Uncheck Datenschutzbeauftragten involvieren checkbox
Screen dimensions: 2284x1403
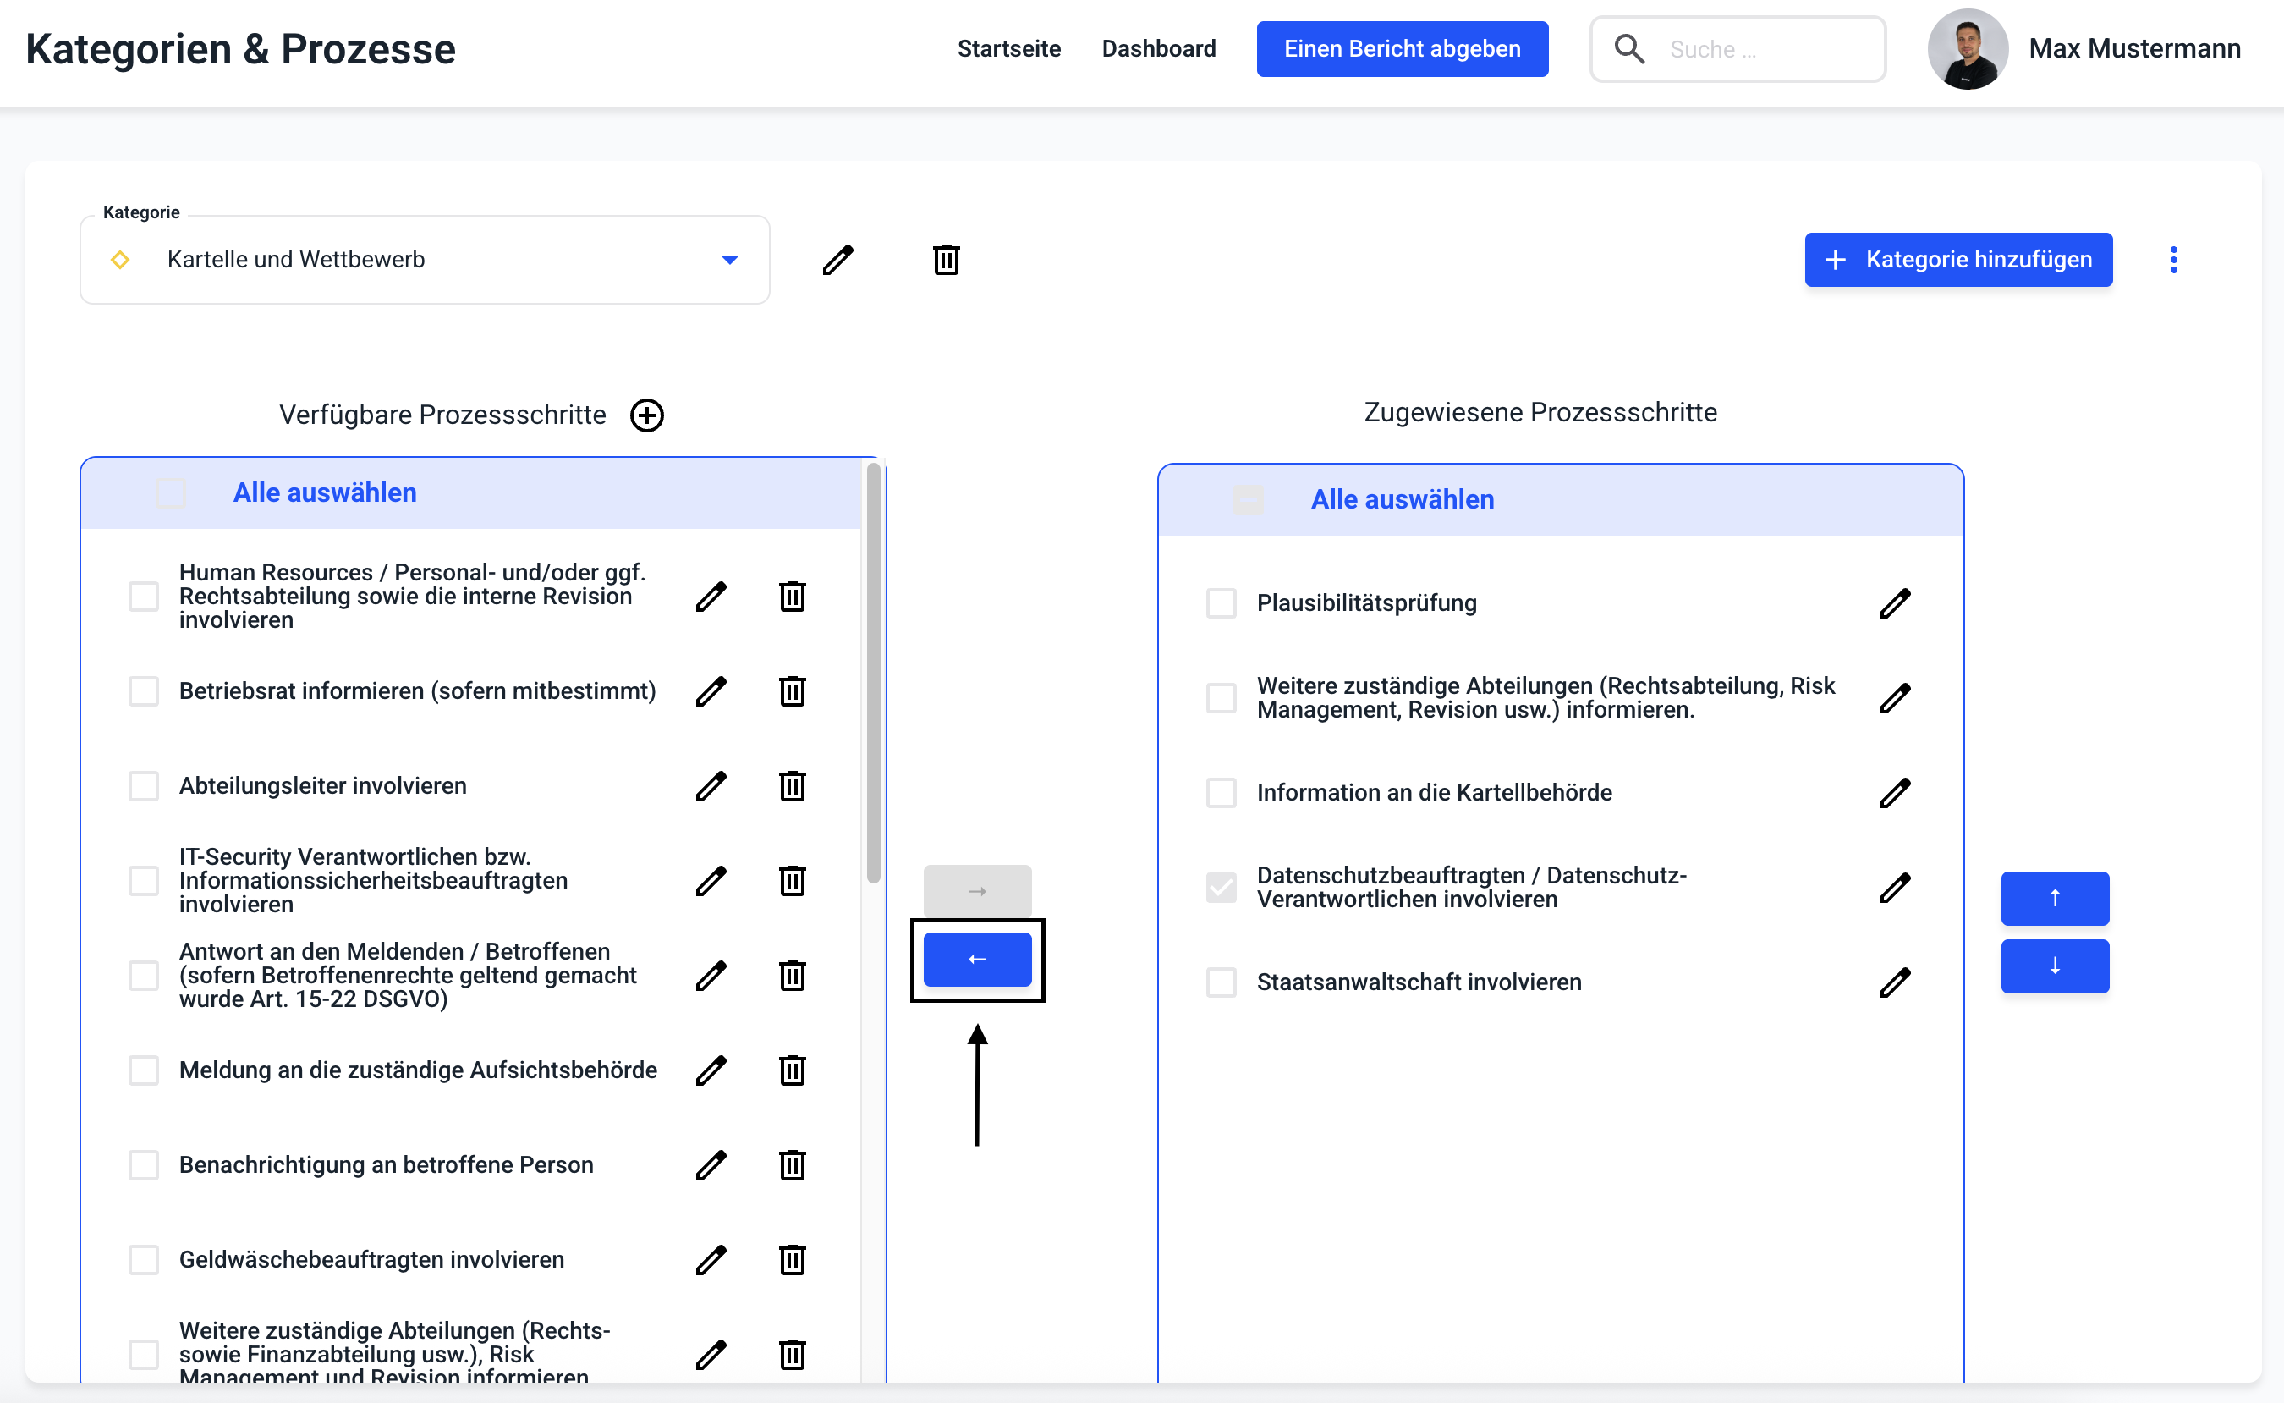pyautogui.click(x=1221, y=887)
